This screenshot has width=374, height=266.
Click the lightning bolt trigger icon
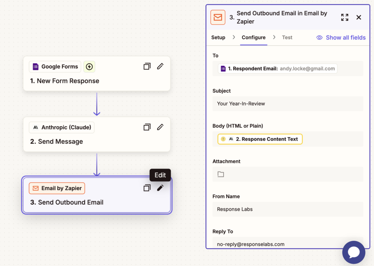[x=89, y=67]
